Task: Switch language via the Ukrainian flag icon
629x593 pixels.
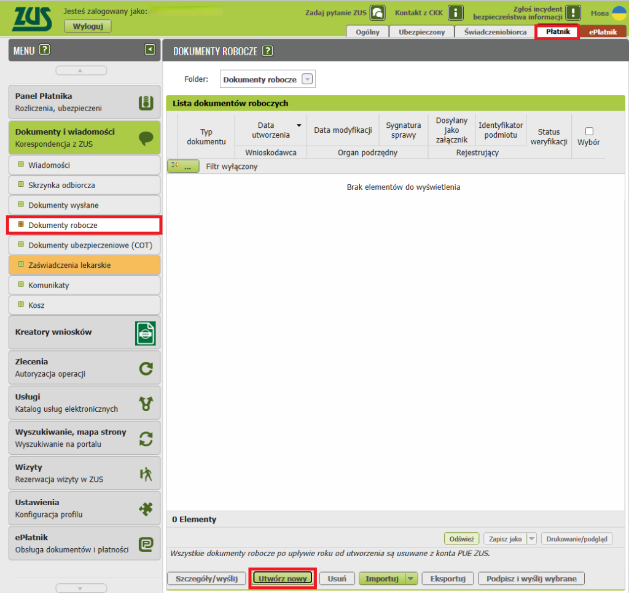Action: tap(618, 13)
